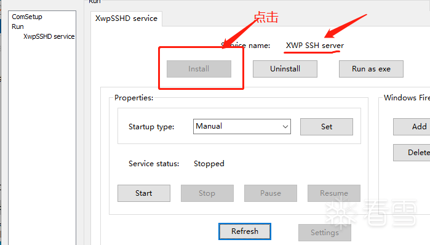The width and height of the screenshot is (430, 245).
Task: Select ComSetup in the left tree
Action: [x=27, y=17]
